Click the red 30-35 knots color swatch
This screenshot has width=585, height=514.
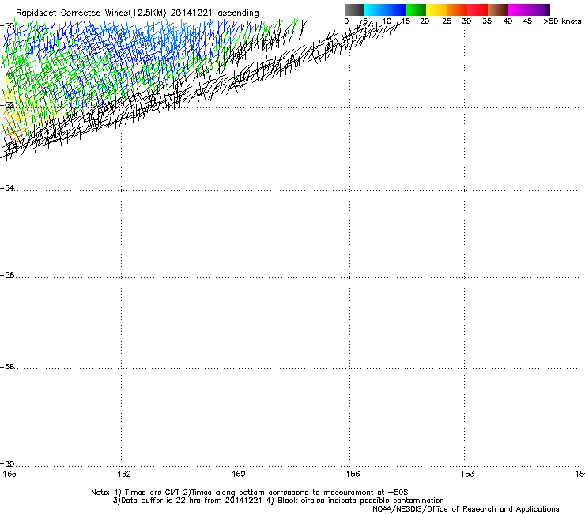[x=477, y=9]
